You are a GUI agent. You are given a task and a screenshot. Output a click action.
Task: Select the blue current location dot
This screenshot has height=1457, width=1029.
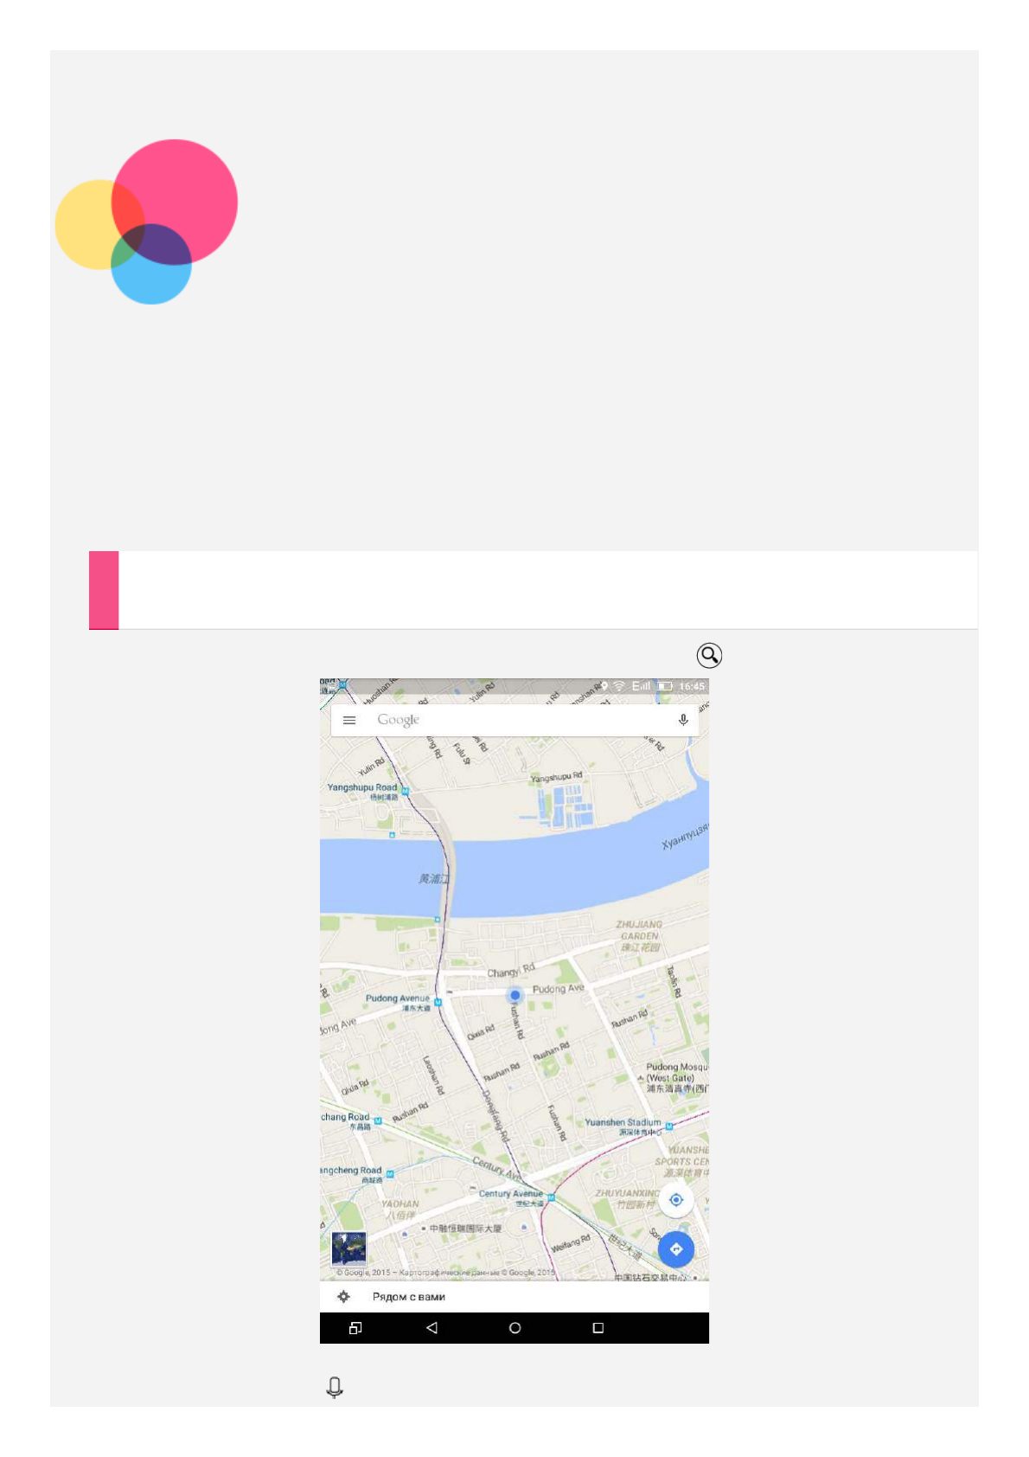[514, 995]
